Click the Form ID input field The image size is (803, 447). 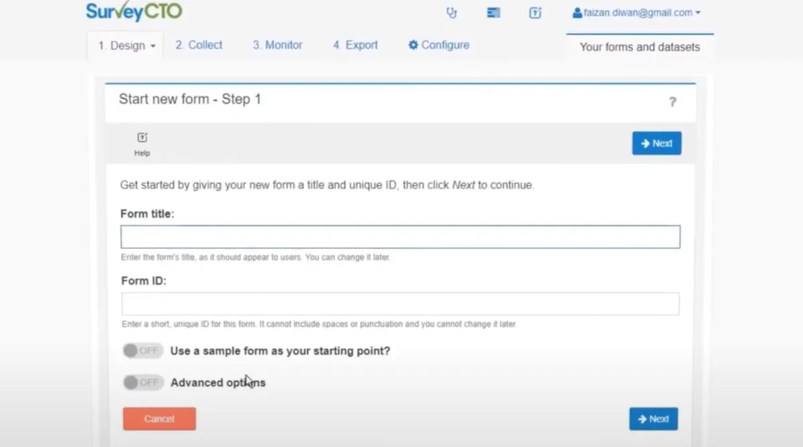(x=400, y=304)
